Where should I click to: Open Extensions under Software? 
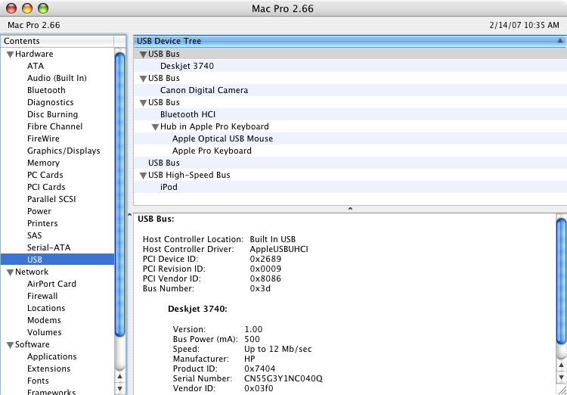tap(50, 369)
